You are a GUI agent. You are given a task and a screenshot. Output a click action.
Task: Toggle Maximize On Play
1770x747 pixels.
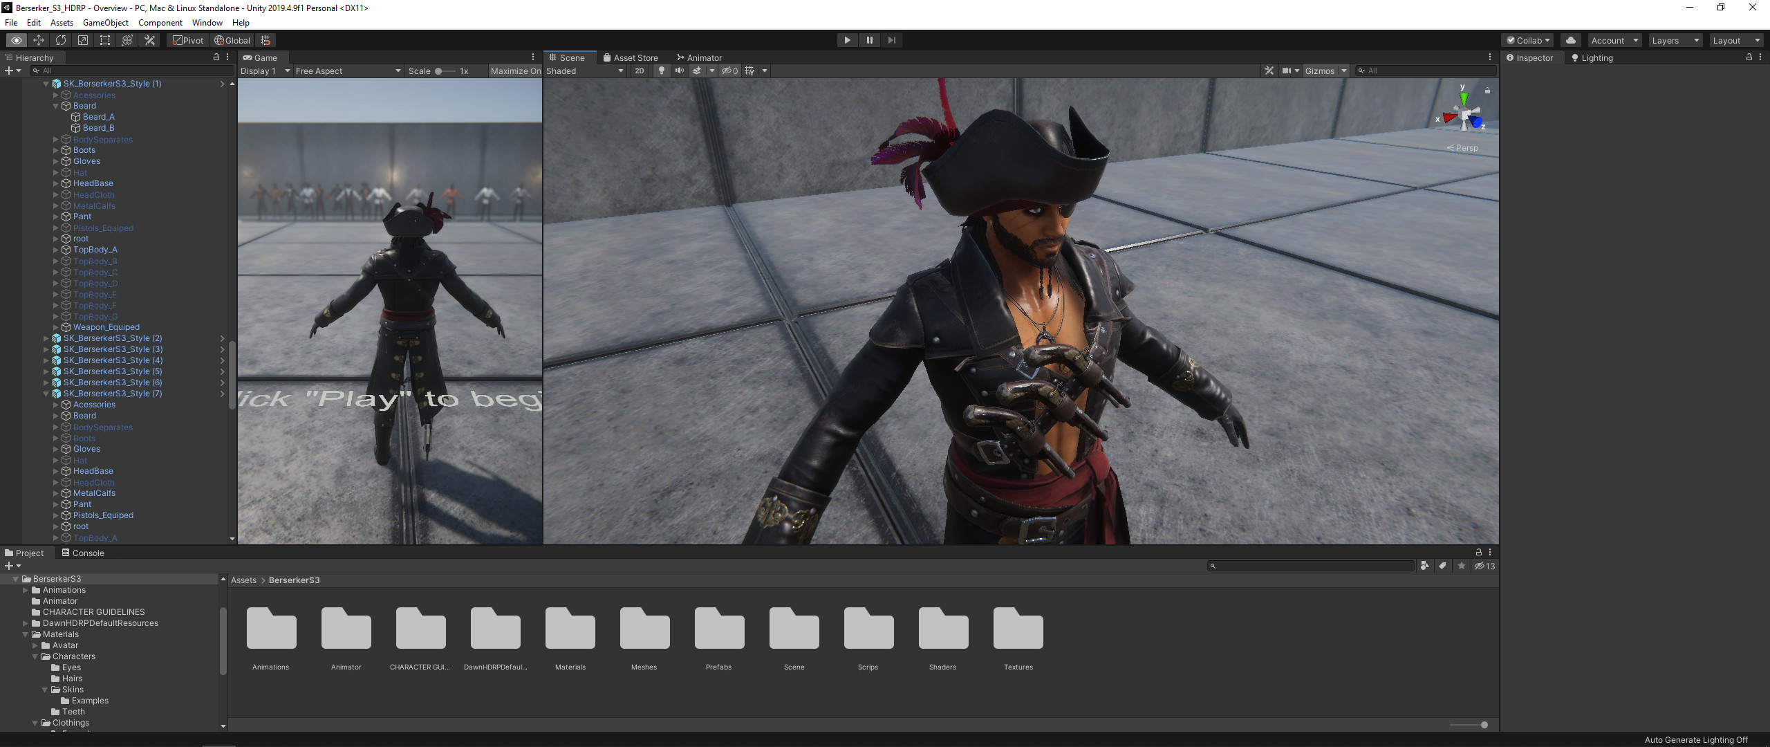(515, 71)
